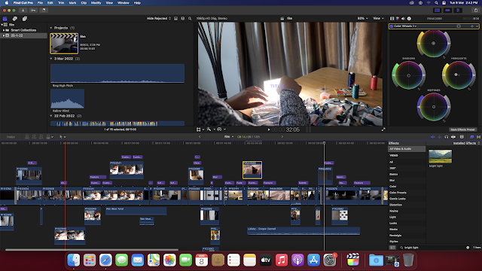Viewport: 482px width, 271px height.
Task: Expand the Color Wheels options chevron
Action: pos(477,26)
